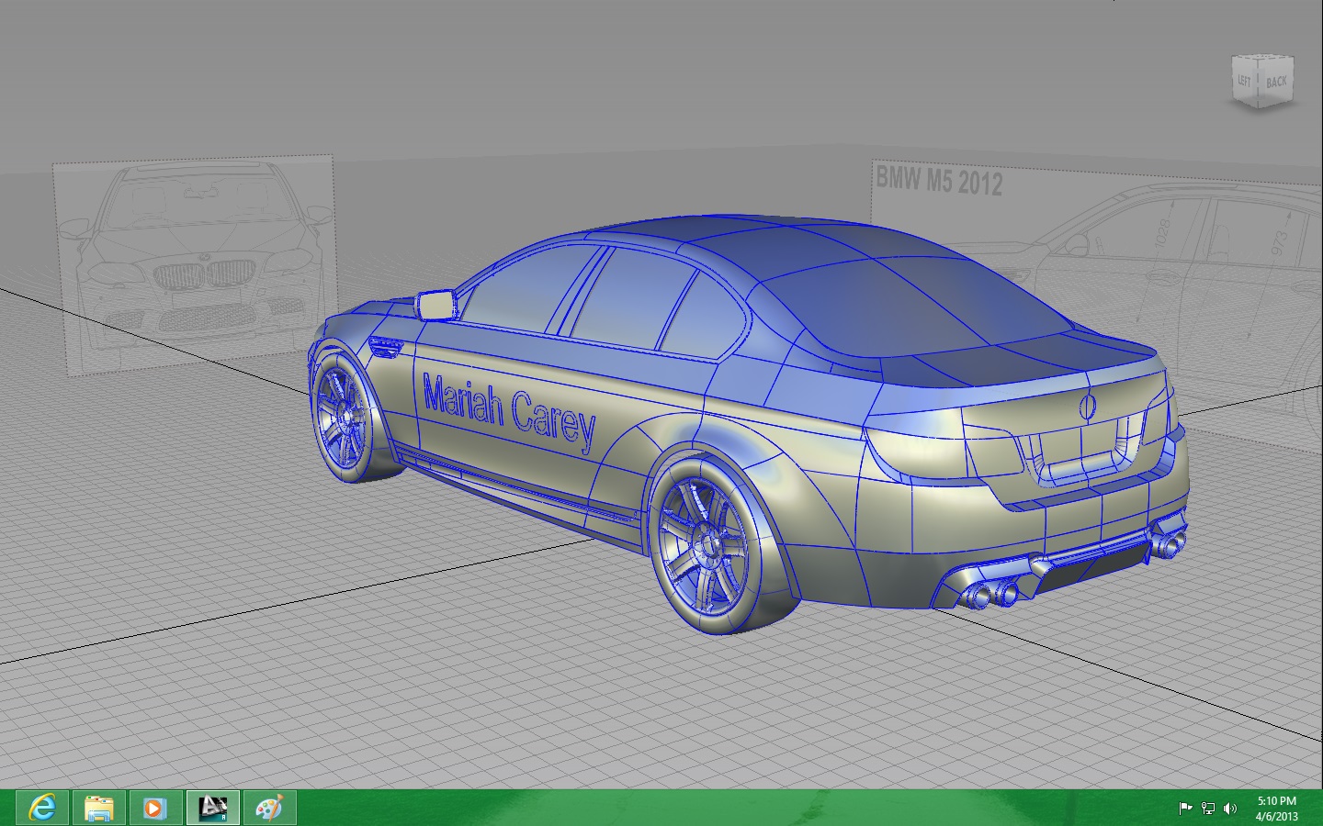Open the Action Center flag in the tray
The width and height of the screenshot is (1323, 826).
1186,809
